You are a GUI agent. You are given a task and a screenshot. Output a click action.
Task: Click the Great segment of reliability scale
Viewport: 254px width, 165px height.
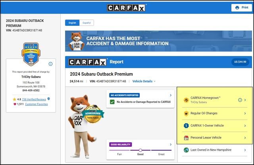(161, 150)
